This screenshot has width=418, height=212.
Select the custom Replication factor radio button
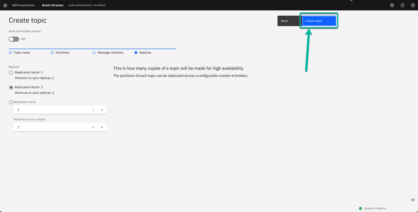tap(11, 102)
